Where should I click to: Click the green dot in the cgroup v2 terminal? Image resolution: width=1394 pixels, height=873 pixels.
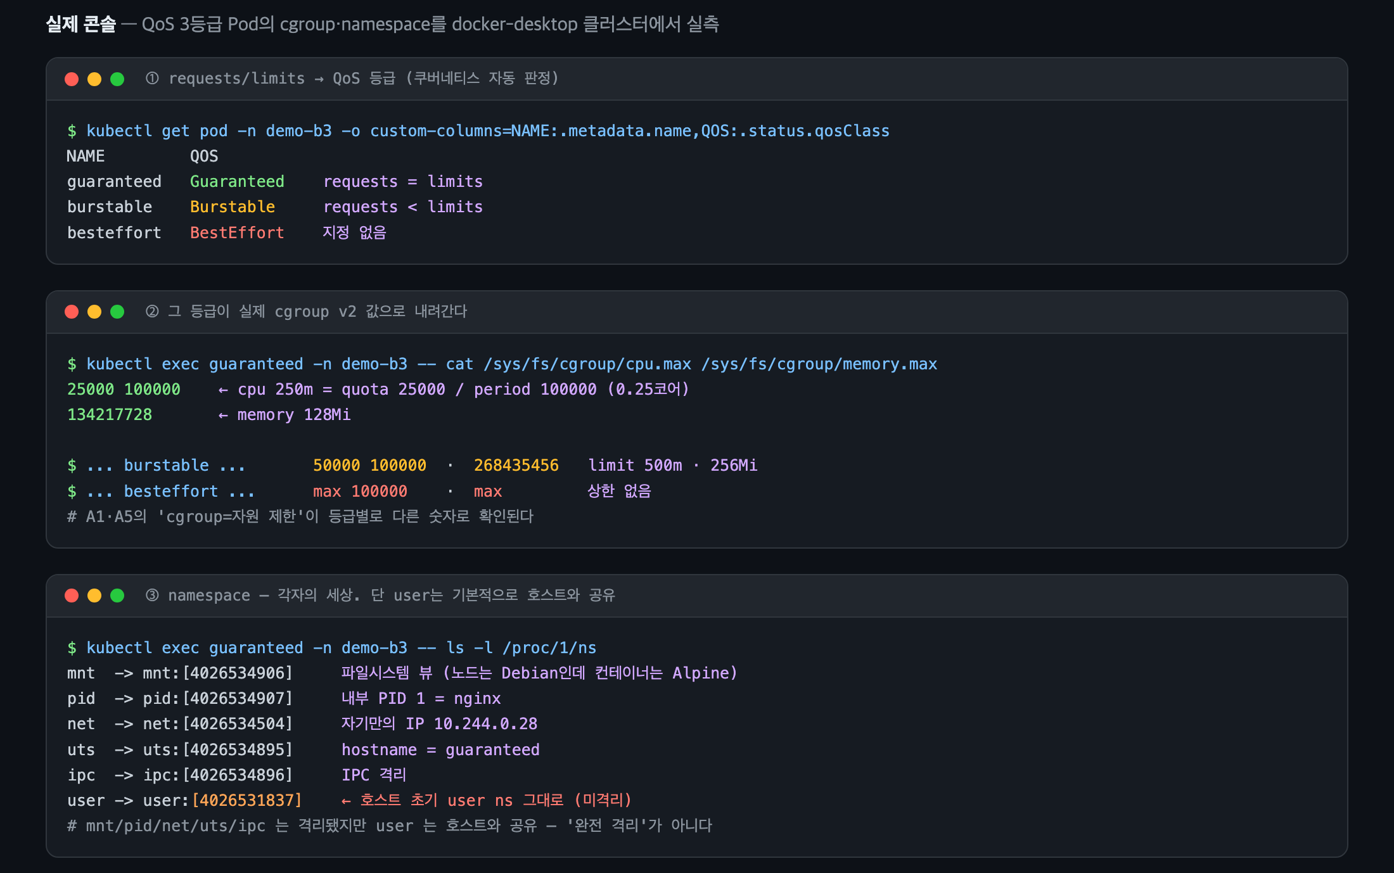(x=117, y=312)
